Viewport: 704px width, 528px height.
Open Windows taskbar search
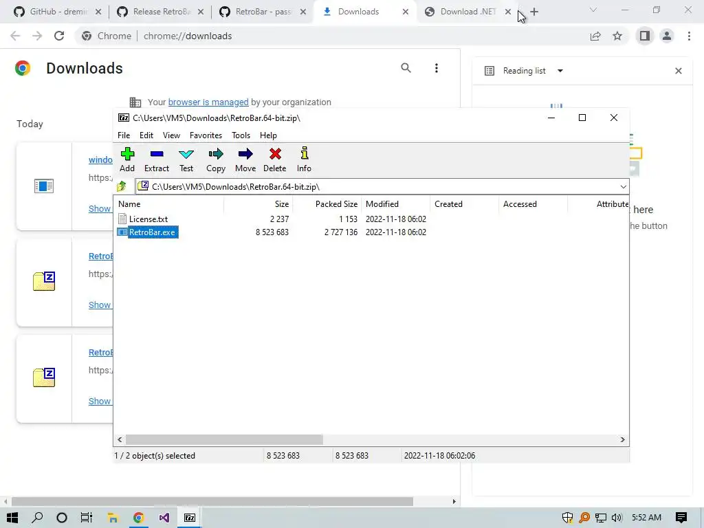click(x=37, y=518)
